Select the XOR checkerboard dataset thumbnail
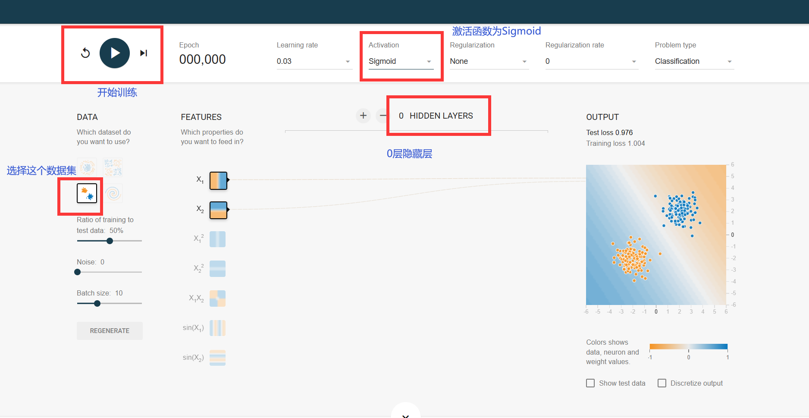Screen dimensions: 809x418 tap(113, 167)
